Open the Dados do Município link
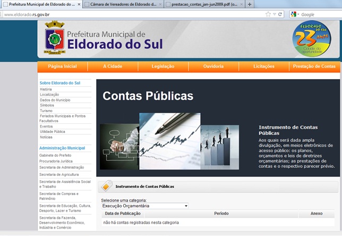 pyautogui.click(x=55, y=100)
